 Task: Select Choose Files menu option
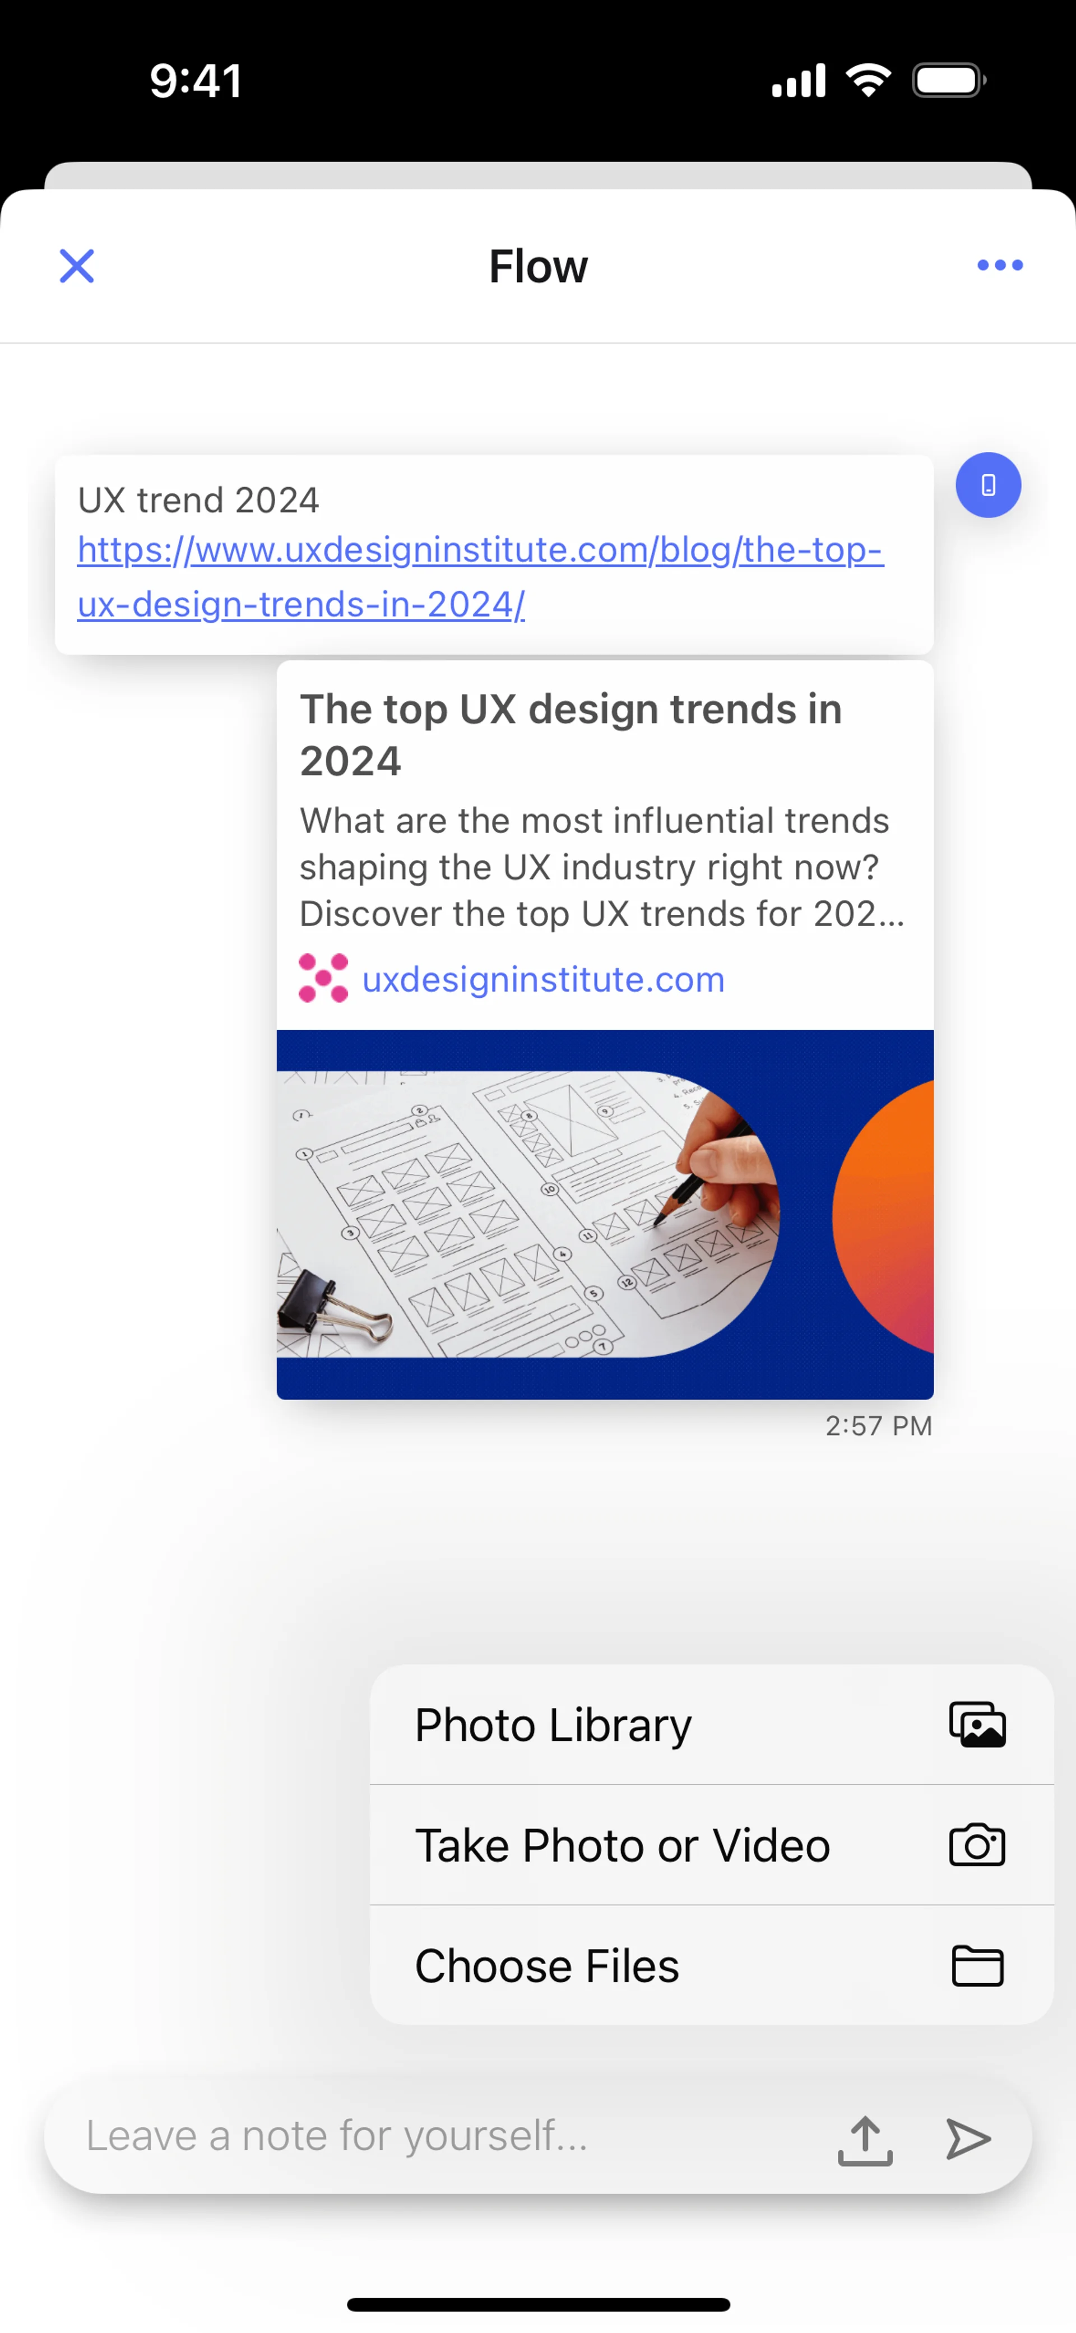712,1965
